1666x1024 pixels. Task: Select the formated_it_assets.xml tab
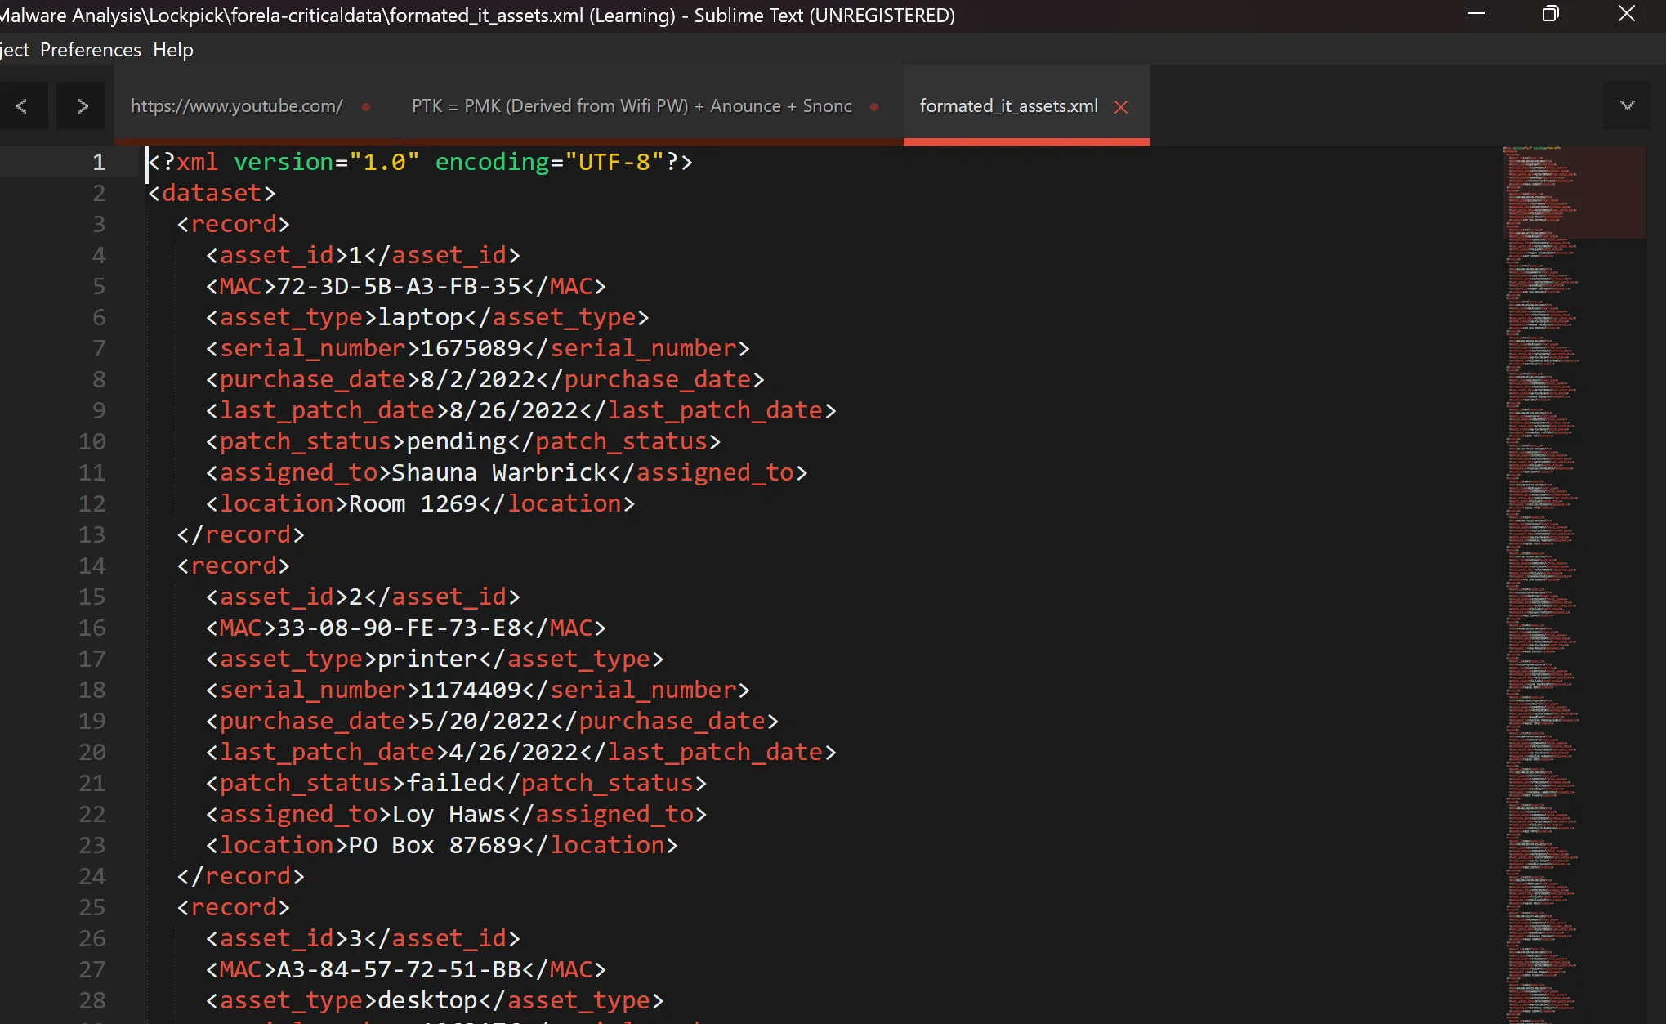coord(1008,106)
